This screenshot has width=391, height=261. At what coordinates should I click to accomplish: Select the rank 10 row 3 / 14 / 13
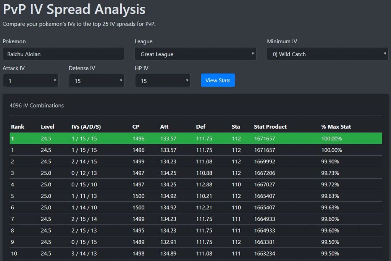[195, 253]
